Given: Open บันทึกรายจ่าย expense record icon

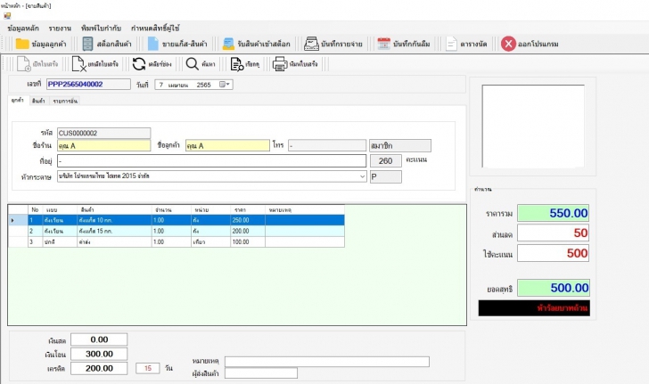Looking at the screenshot, I should point(312,44).
